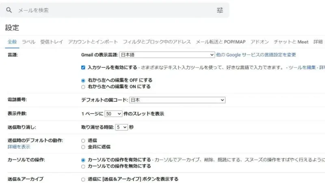The height and width of the screenshot is (183, 325).
Task: Open the チャットと Meet tab
Action: click(x=291, y=42)
